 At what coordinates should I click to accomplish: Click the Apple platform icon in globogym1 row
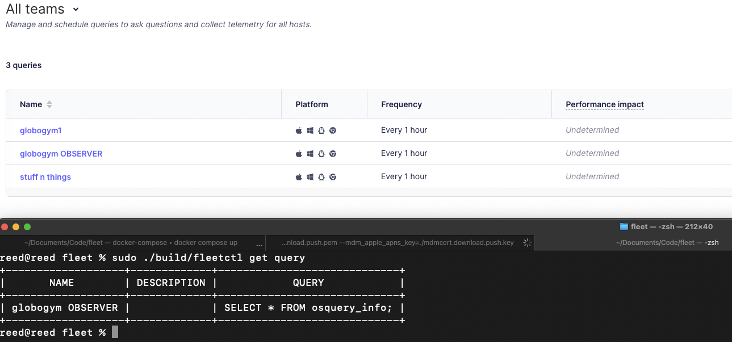pos(299,130)
